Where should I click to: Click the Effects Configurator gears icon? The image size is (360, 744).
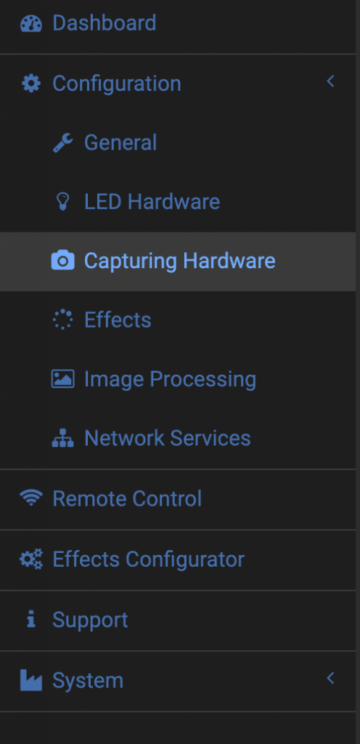point(31,559)
